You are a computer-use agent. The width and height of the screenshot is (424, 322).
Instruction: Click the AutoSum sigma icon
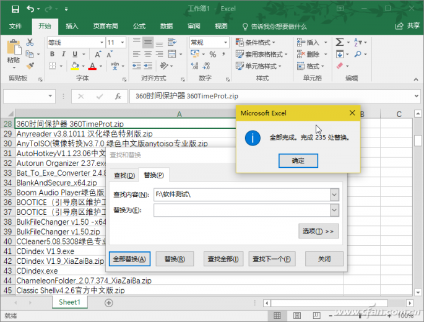pyautogui.click(x=340, y=42)
